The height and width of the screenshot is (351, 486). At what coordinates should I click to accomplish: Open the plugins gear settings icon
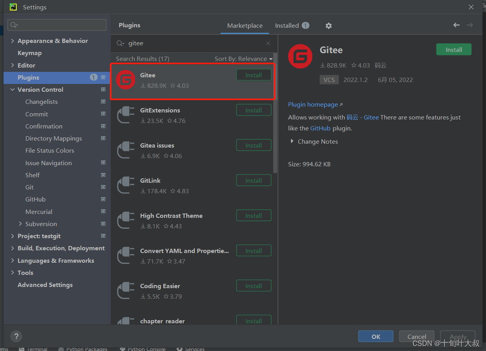coord(329,26)
